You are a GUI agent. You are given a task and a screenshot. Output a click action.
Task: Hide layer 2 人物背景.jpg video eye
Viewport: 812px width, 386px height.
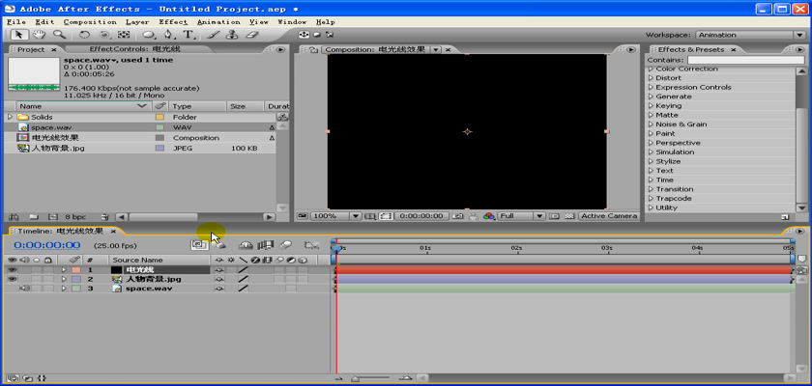pyautogui.click(x=12, y=279)
